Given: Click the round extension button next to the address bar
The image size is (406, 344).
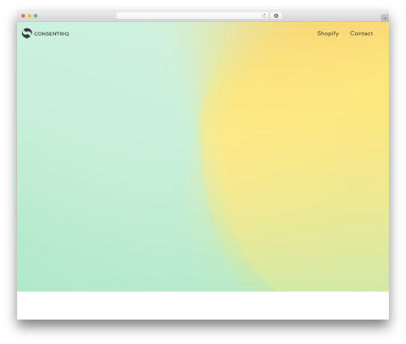Looking at the screenshot, I should [276, 15].
